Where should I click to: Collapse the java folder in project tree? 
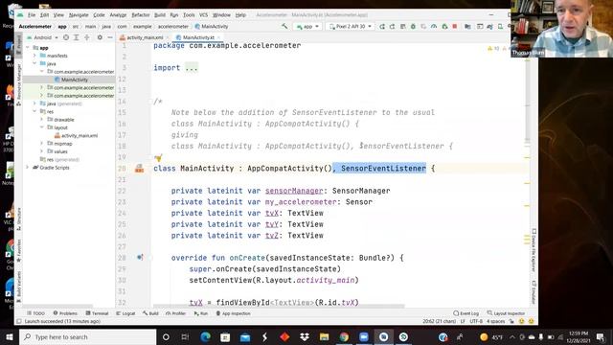click(34, 63)
